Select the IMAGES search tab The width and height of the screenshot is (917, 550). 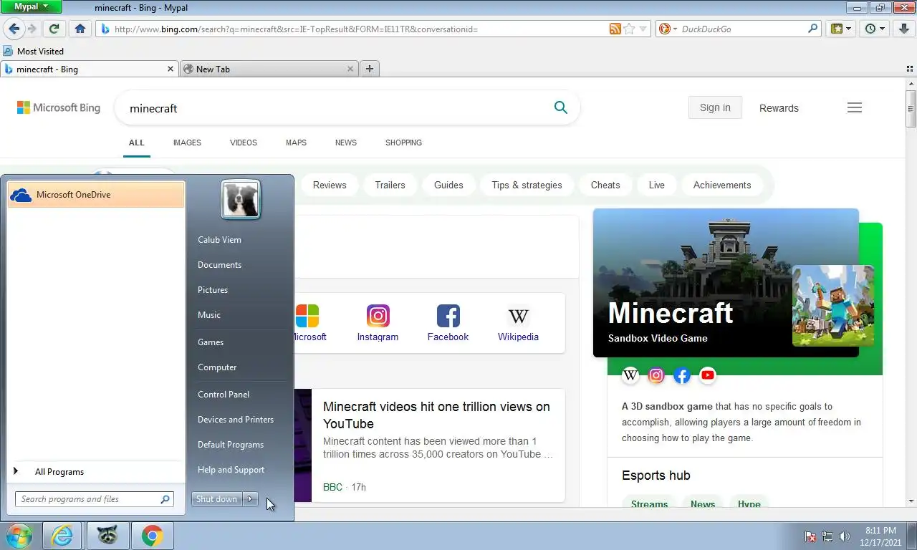187,143
